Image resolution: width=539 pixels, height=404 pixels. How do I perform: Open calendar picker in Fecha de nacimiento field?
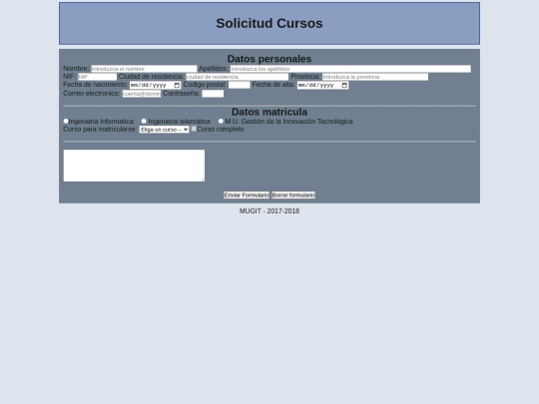tap(177, 85)
